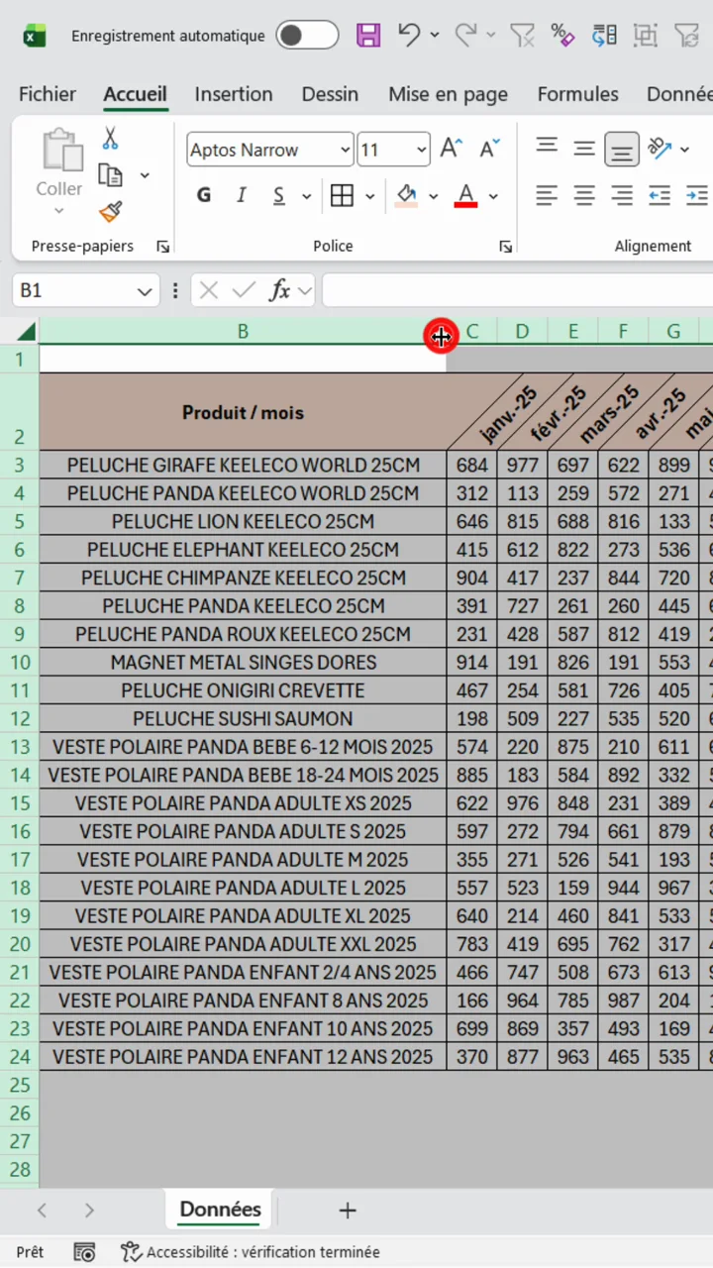
Task: Select the column B header
Action: click(x=243, y=331)
